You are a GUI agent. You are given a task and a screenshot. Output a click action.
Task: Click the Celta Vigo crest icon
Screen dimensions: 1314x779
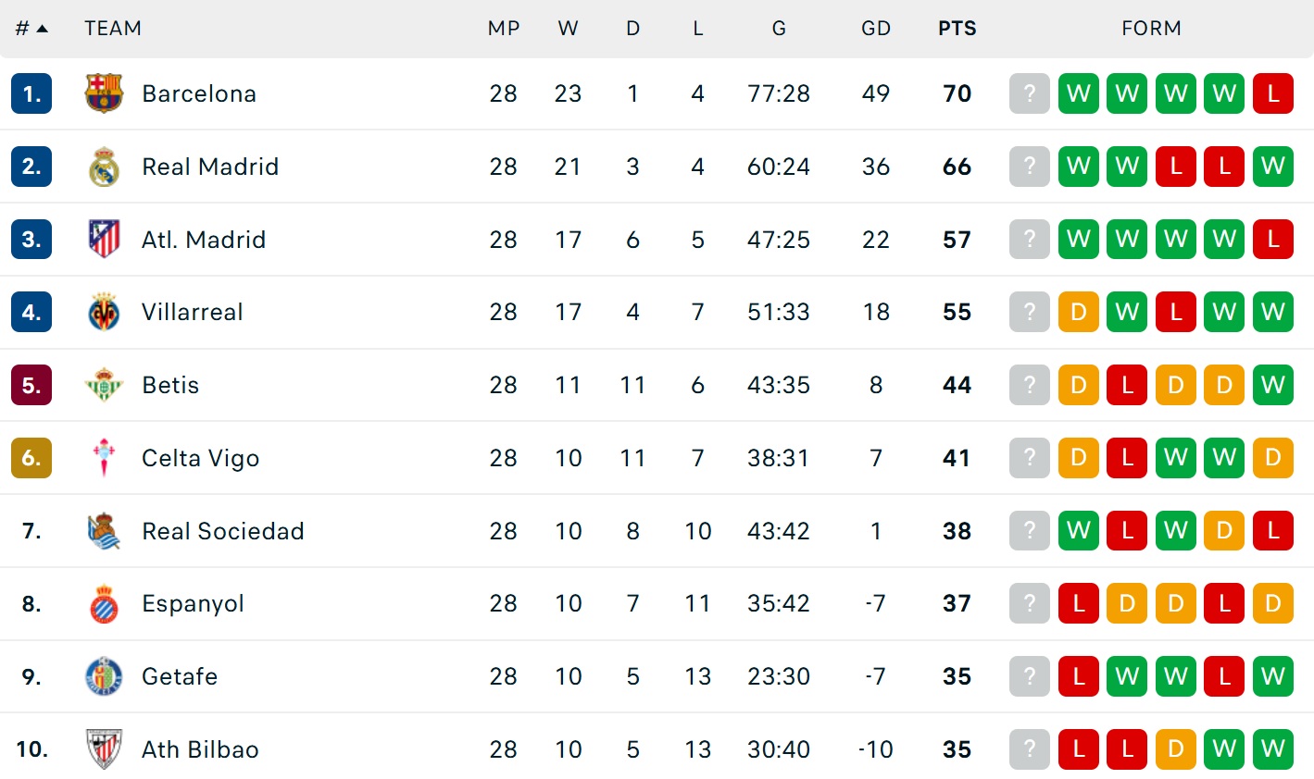(x=104, y=458)
